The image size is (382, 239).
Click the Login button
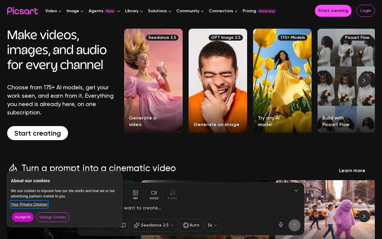pyautogui.click(x=366, y=11)
